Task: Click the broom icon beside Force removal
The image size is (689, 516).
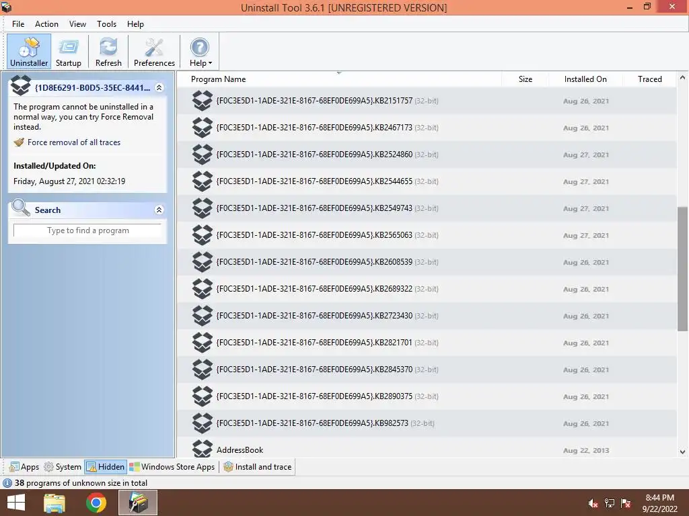Action: click(x=19, y=142)
